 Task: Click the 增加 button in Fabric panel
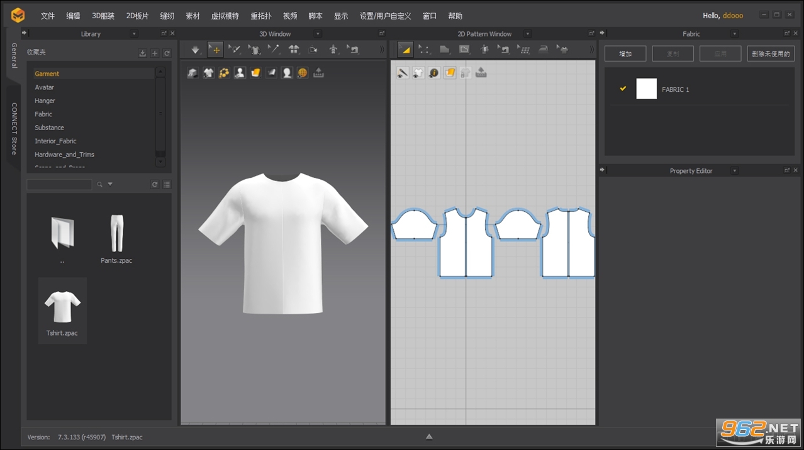625,53
